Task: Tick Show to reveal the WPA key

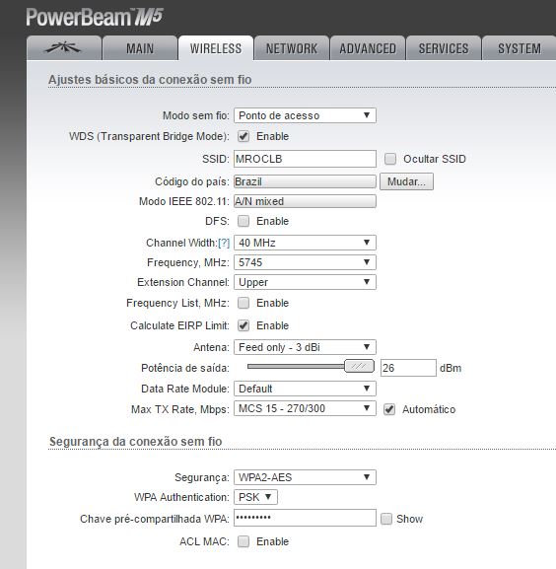Action: 386,519
